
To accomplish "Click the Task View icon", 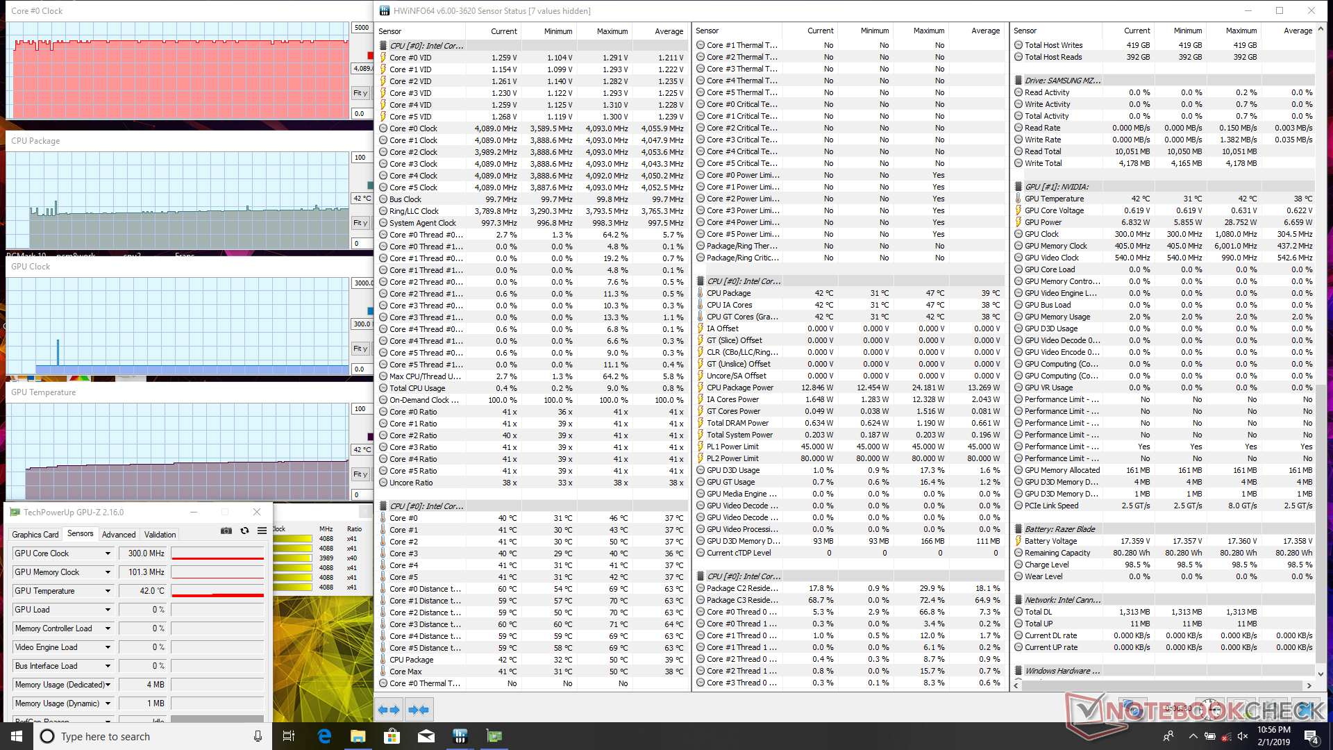I will [x=289, y=736].
